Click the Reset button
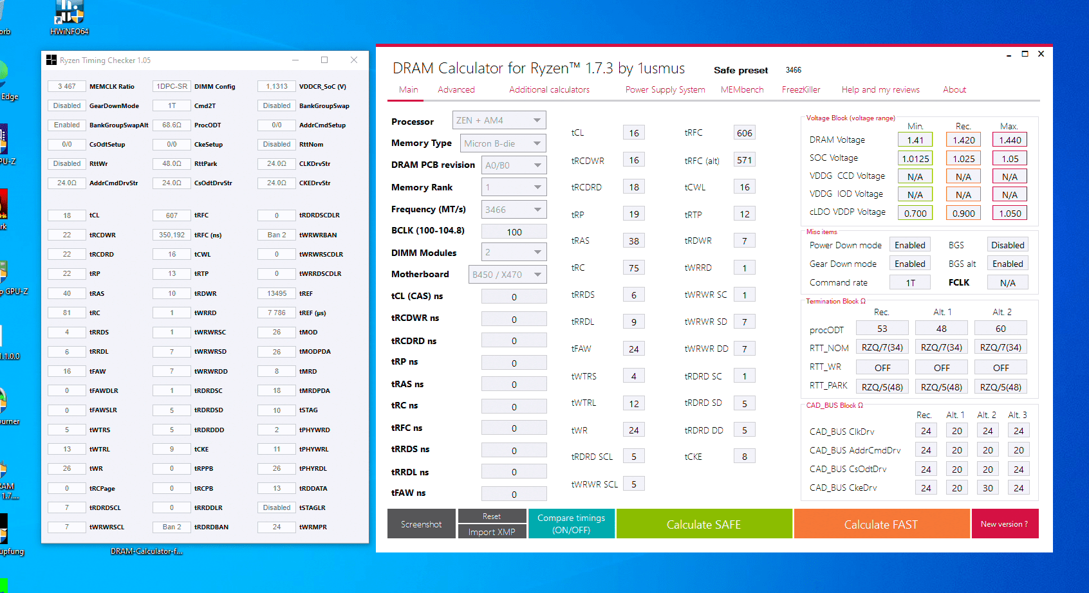This screenshot has height=593, width=1089. (492, 516)
